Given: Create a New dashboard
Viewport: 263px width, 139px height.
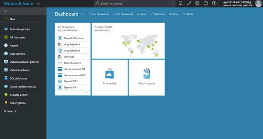Looking at the screenshot, I should click(98, 14).
